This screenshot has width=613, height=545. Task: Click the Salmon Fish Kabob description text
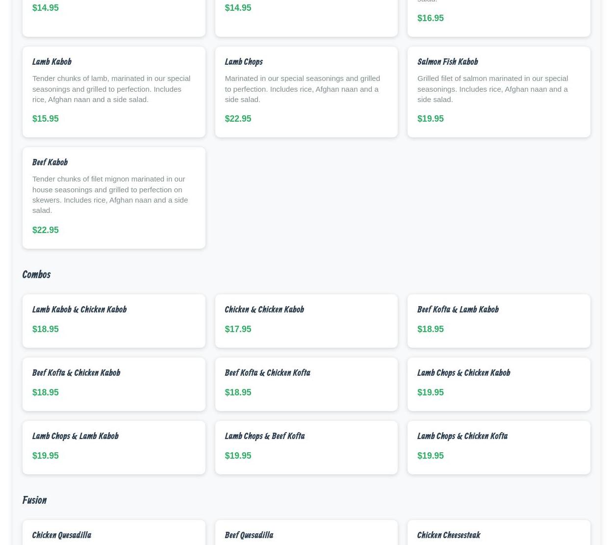pyautogui.click(x=492, y=89)
